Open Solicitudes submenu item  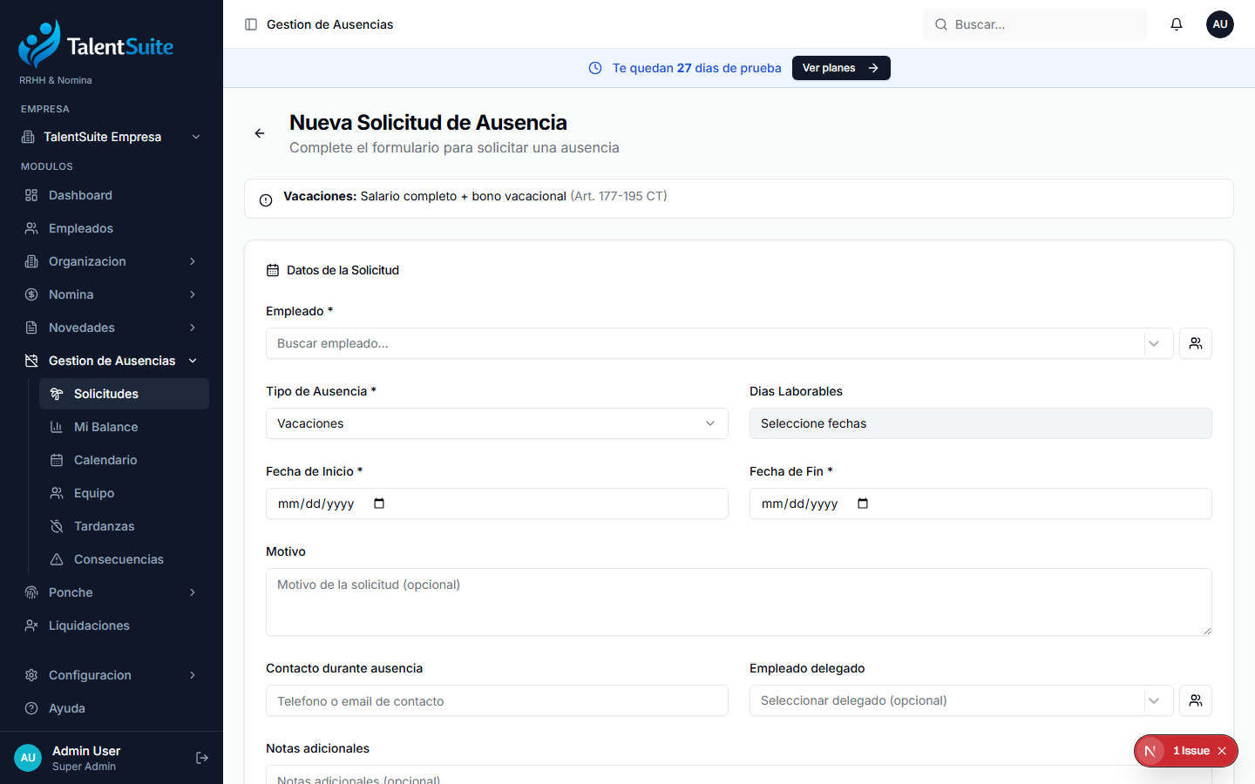click(x=124, y=394)
